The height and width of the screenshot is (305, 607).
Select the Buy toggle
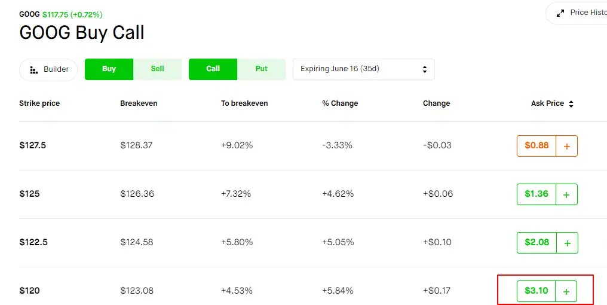click(109, 69)
